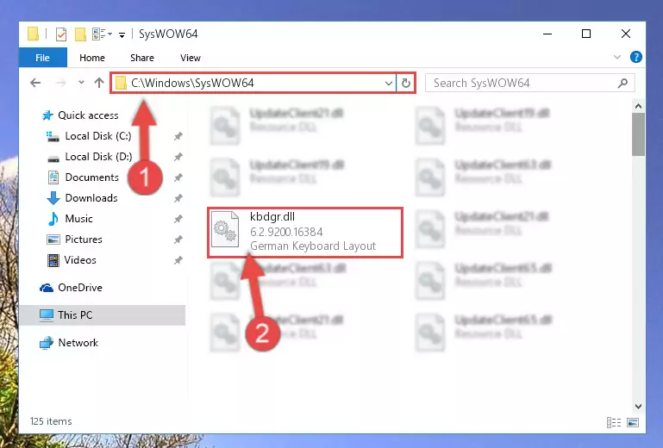Open the File tab
Image resolution: width=663 pixels, height=448 pixels.
click(x=43, y=58)
